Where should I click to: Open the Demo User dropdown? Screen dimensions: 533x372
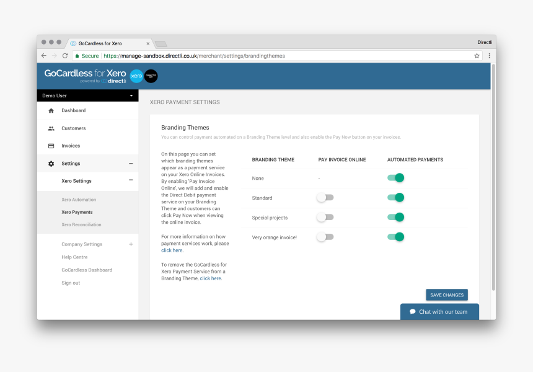[87, 96]
